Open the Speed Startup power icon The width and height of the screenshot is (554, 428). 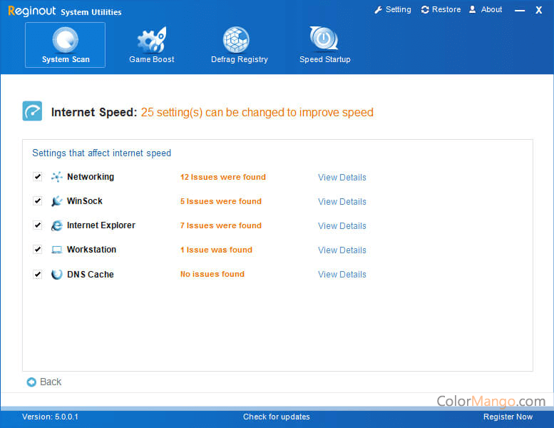(x=324, y=39)
